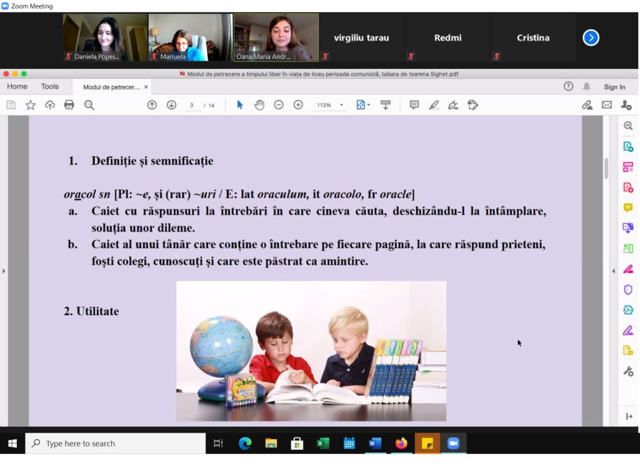Open Combine Files purple icon
Image resolution: width=640 pixels, height=464 pixels.
pos(628,228)
